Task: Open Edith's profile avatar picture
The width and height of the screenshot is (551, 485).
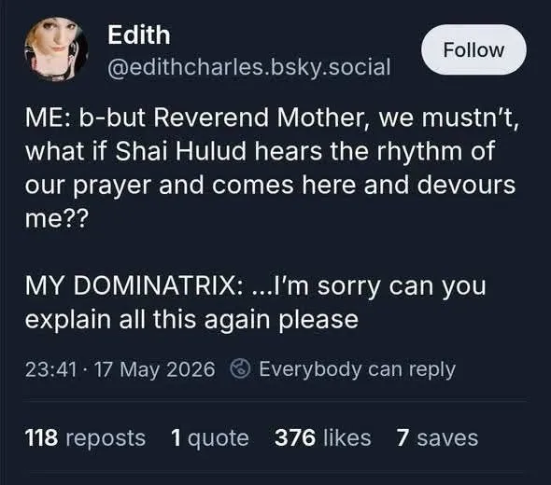Action: 56,48
